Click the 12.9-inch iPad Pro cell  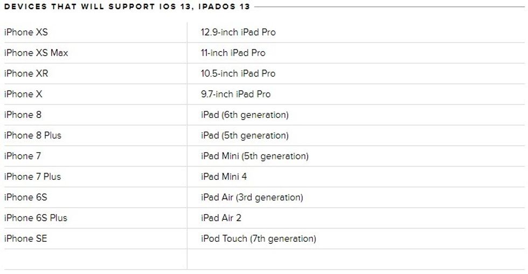coord(238,32)
